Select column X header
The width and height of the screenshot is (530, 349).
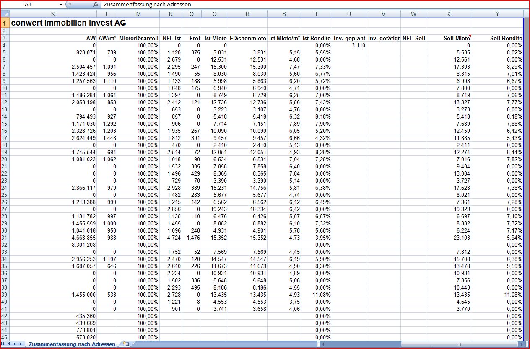click(x=449, y=14)
